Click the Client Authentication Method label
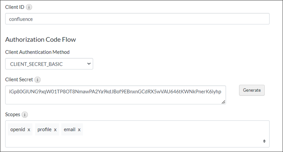The height and width of the screenshot is (152, 283). (x=37, y=52)
